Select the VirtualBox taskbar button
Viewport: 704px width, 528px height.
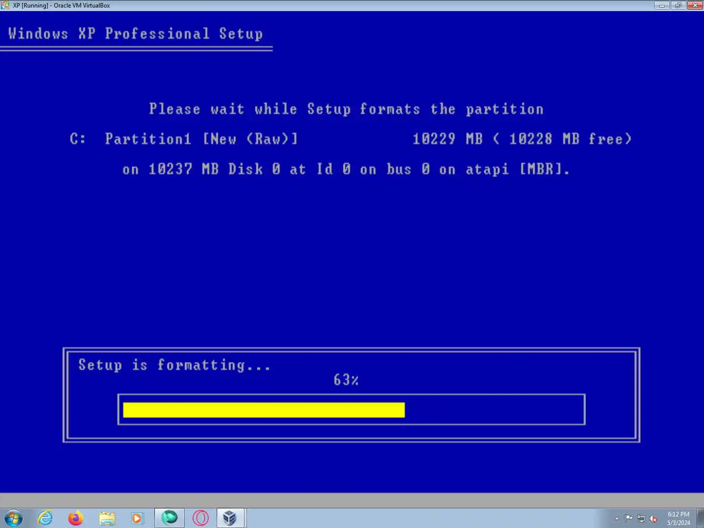click(231, 518)
